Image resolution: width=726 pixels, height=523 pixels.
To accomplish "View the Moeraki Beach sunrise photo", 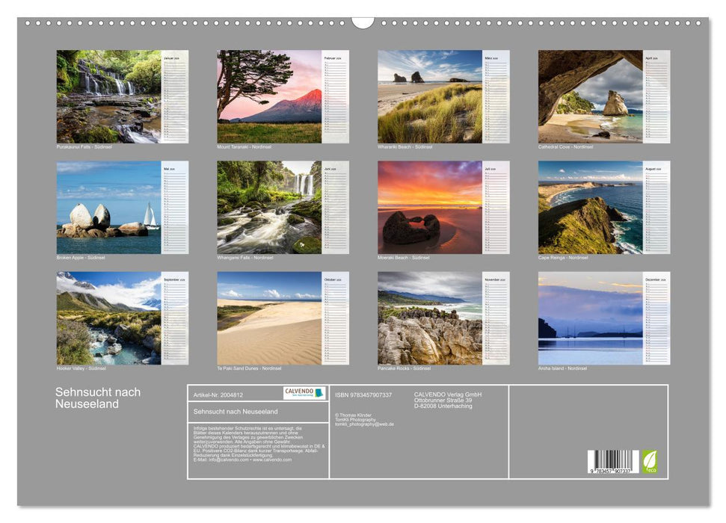I will pyautogui.click(x=430, y=208).
